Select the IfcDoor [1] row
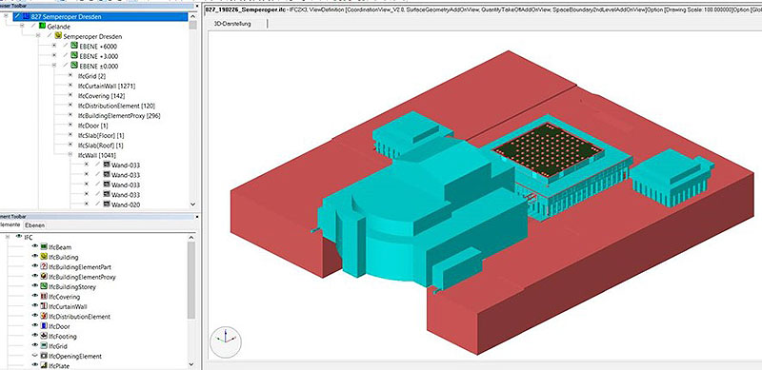 pyautogui.click(x=92, y=126)
